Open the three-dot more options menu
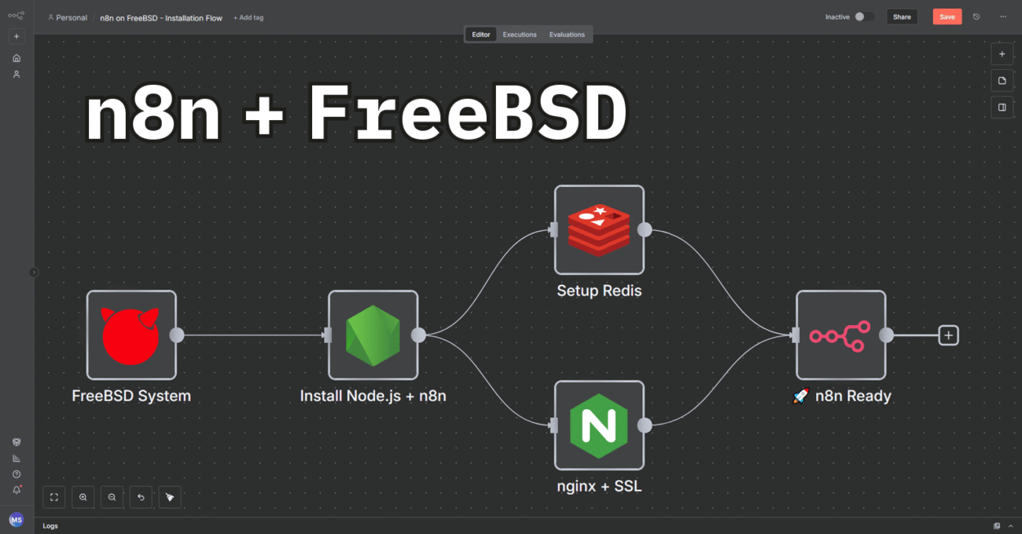Viewport: 1022px width, 534px height. [1004, 16]
